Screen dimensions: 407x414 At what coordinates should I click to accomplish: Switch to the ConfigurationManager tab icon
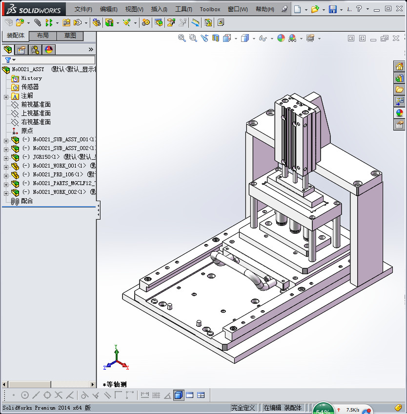(35, 49)
